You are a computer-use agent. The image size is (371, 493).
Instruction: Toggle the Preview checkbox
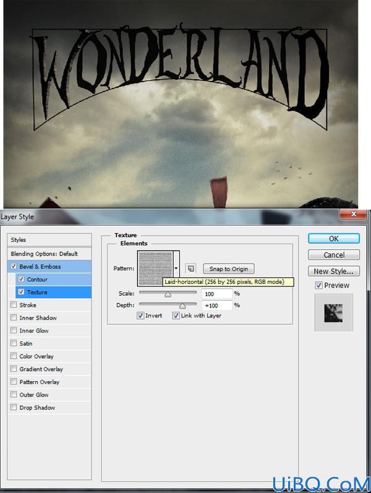click(x=319, y=285)
